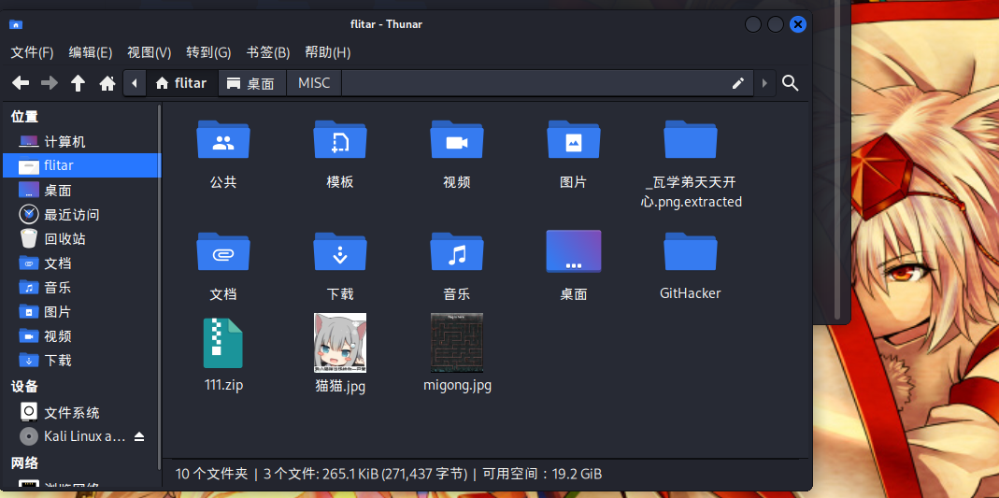Viewport: 999px width, 498px height.
Task: Open the 视图(V) view menu
Action: (x=149, y=52)
